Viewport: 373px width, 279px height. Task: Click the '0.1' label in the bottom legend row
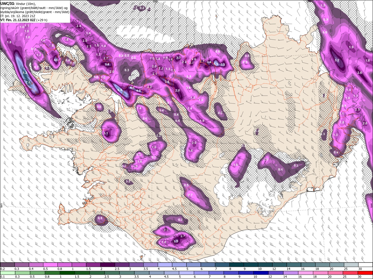[3, 277]
